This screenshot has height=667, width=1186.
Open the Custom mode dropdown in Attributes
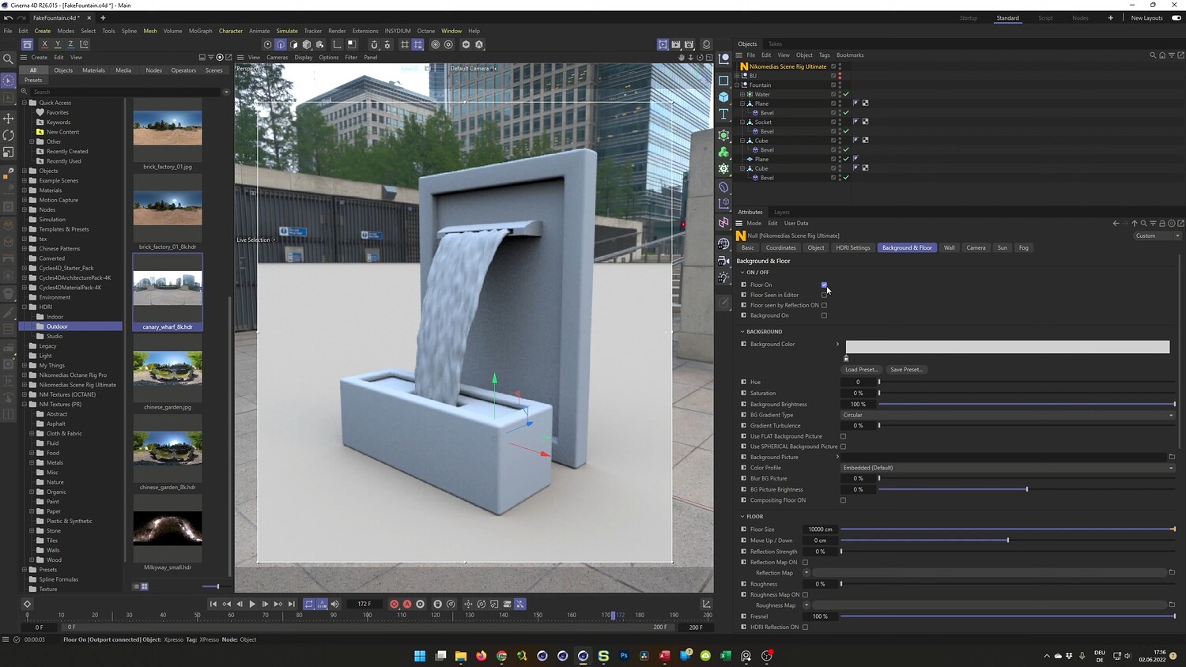[x=1158, y=236]
